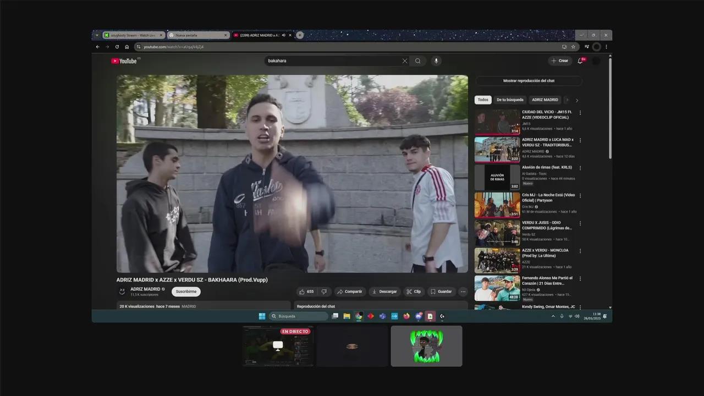Image resolution: width=704 pixels, height=396 pixels.
Task: Clear the search box with the X icon
Action: click(x=405, y=61)
